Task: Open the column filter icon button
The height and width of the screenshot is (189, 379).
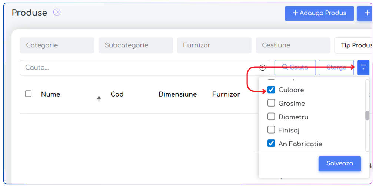Action: [363, 67]
